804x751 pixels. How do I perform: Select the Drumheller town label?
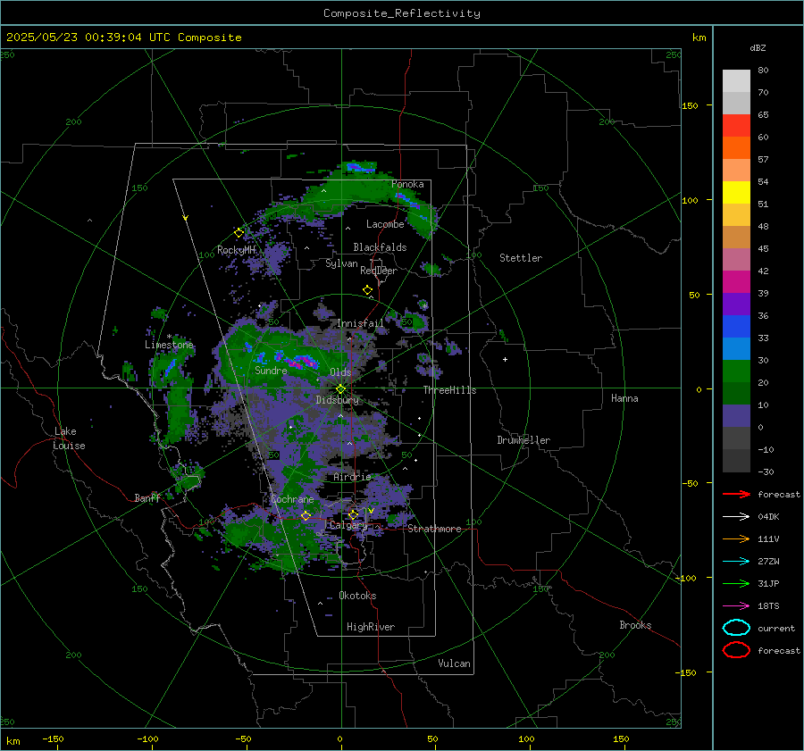pyautogui.click(x=523, y=440)
